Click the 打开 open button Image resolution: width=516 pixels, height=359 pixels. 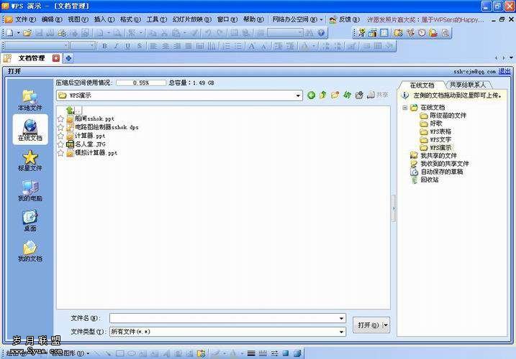click(x=368, y=325)
